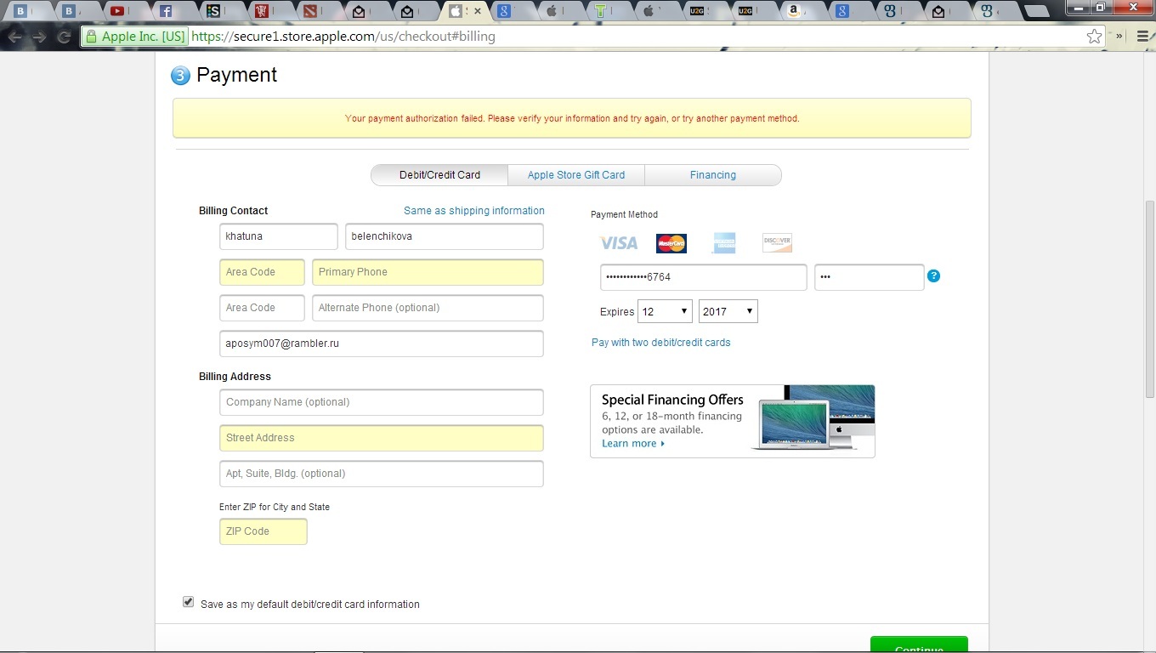Click the Special Financing Offers banner
The width and height of the screenshot is (1156, 653).
733,421
